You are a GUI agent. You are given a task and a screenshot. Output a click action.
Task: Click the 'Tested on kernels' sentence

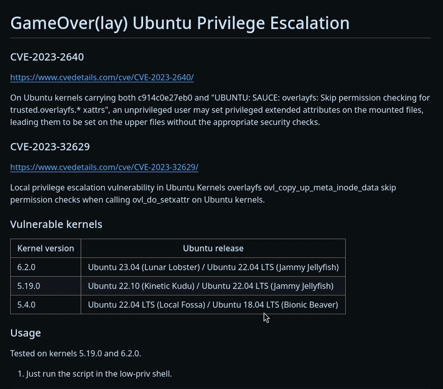tap(76, 354)
